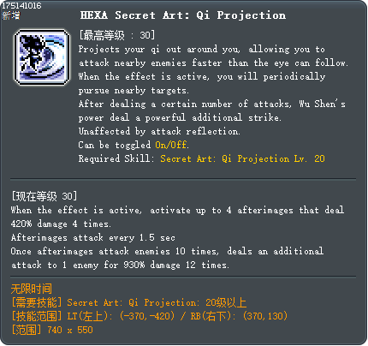
Task: Click the 'pursue nearby targets' line
Action: (134, 90)
